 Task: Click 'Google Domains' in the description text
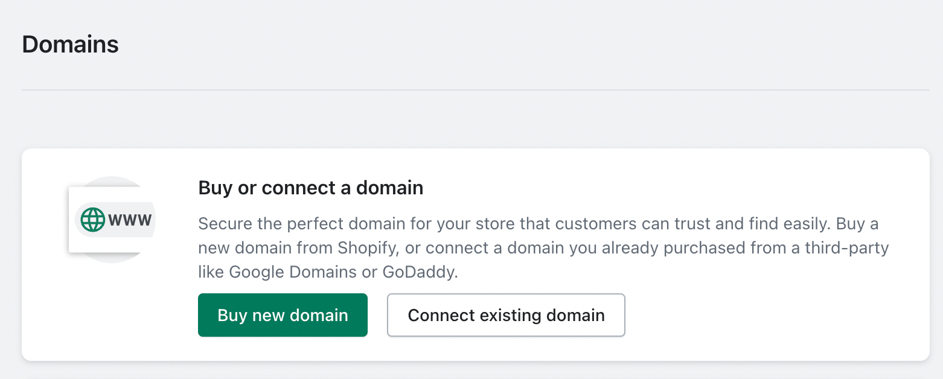tap(293, 272)
